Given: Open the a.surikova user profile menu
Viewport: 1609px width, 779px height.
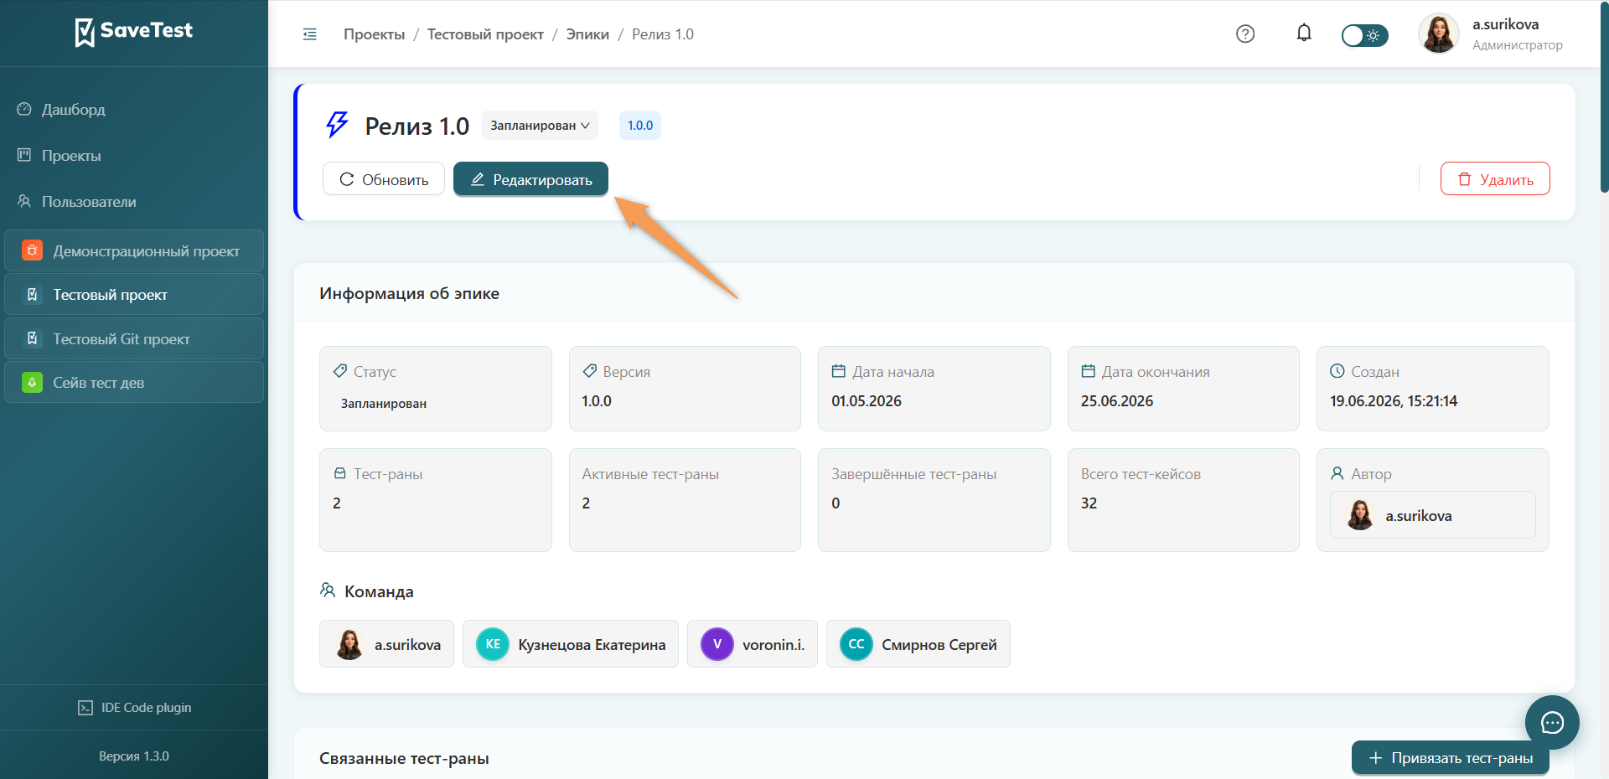Looking at the screenshot, I should point(1492,34).
